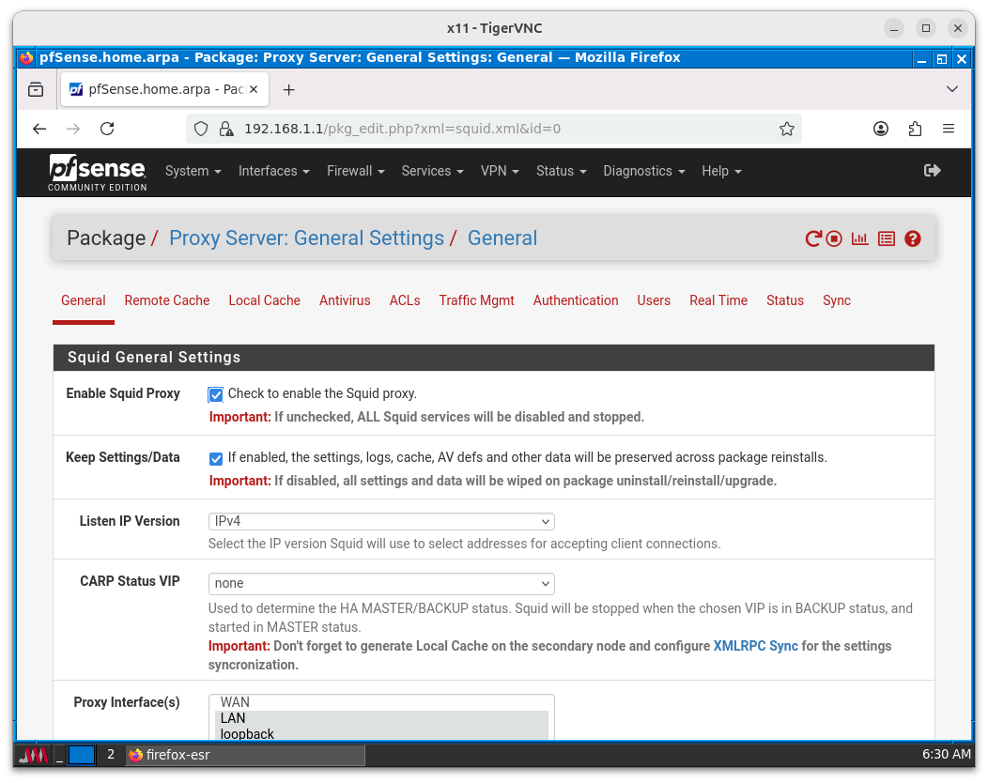Screen dimensions: 988x783
Task: Reload the current page
Action: 107,129
